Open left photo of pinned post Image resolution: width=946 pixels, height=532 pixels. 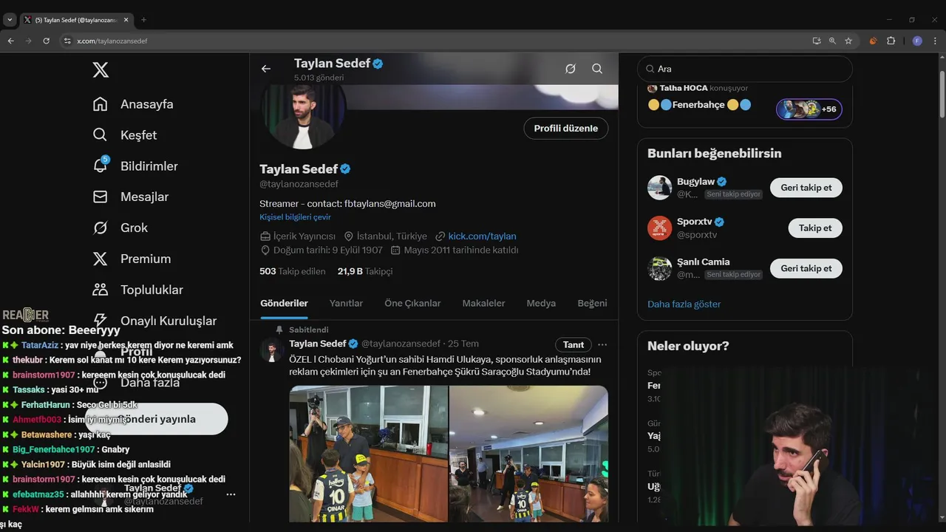[368, 454]
